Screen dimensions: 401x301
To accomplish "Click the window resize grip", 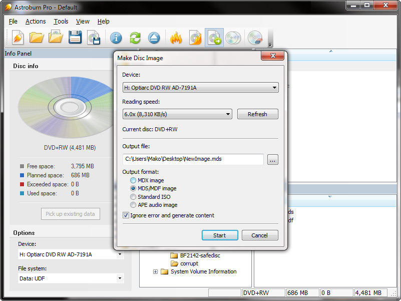I will click(393, 294).
